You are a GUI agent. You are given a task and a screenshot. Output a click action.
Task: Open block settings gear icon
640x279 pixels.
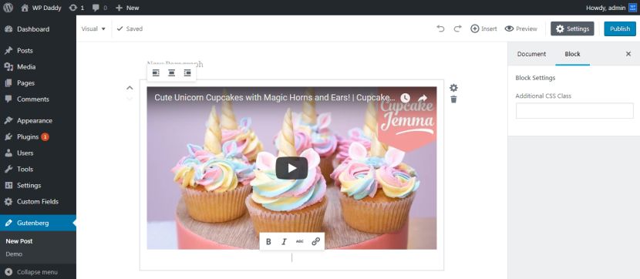pos(453,88)
